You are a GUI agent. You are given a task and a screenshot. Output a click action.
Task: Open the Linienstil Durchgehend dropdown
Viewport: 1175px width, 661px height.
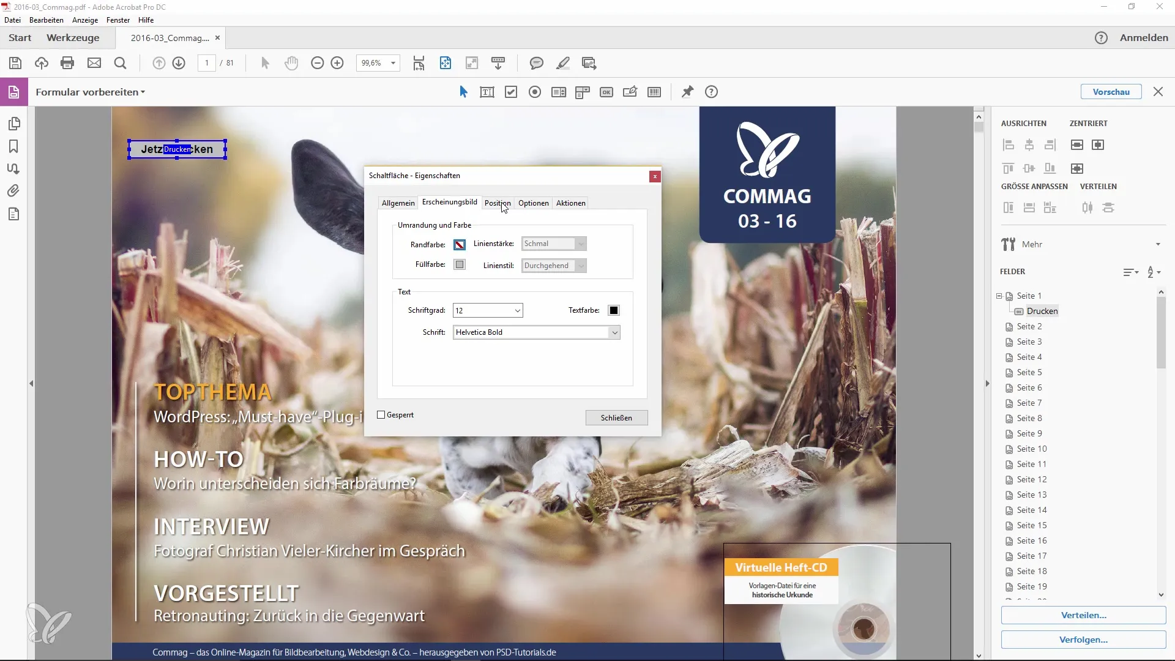581,266
